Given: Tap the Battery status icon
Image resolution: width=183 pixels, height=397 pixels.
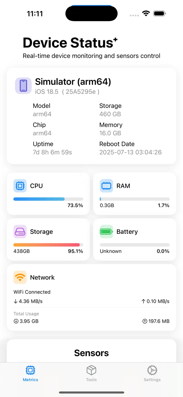Looking at the screenshot, I should 106,231.
